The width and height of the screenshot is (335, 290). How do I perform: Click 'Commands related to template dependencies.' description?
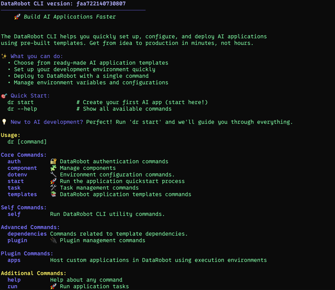coord(119,234)
